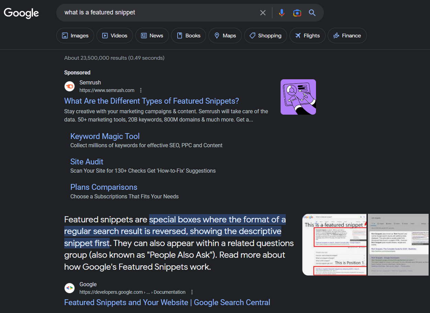
Task: Click the 'About 23,500,000 results' text
Action: [114, 58]
